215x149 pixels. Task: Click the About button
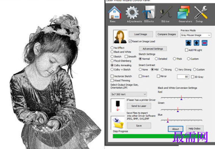coord(176,129)
